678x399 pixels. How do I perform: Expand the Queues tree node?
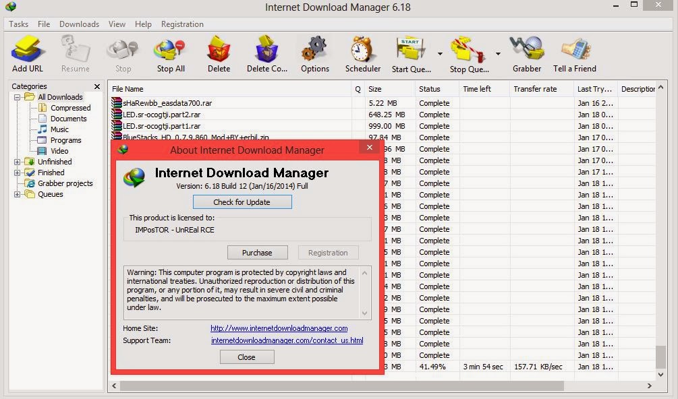tap(18, 194)
